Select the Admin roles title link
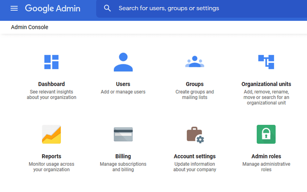 (266, 156)
